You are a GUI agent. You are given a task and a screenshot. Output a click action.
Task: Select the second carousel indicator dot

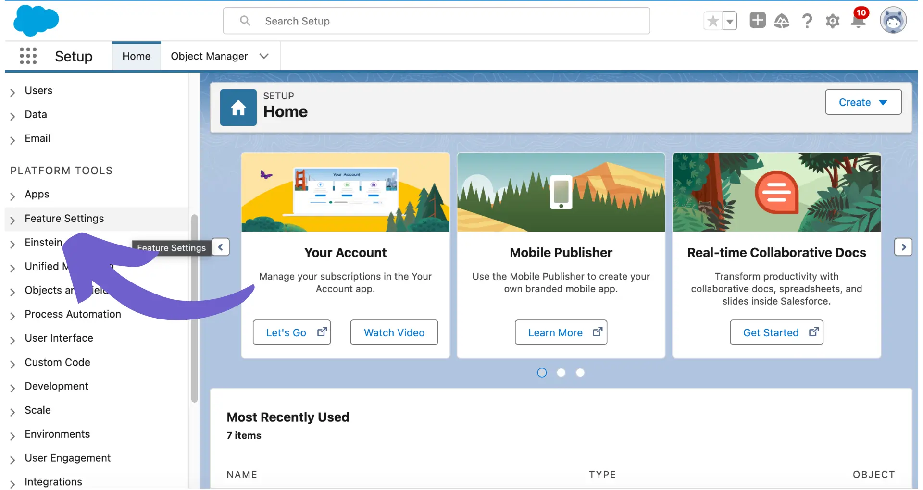click(x=561, y=373)
